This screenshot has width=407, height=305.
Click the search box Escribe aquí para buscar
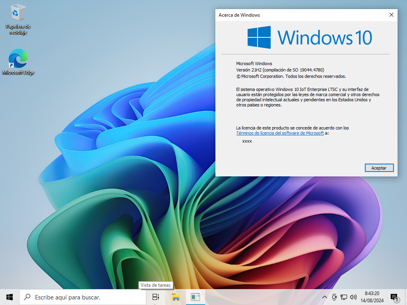[x=83, y=297]
